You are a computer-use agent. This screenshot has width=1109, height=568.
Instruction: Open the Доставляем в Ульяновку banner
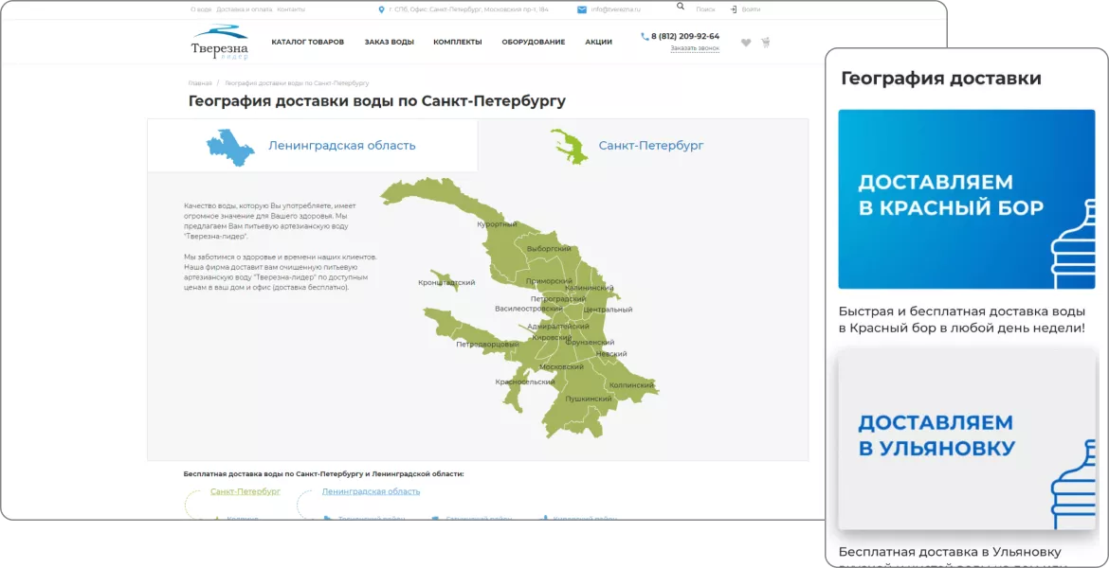[x=966, y=440]
